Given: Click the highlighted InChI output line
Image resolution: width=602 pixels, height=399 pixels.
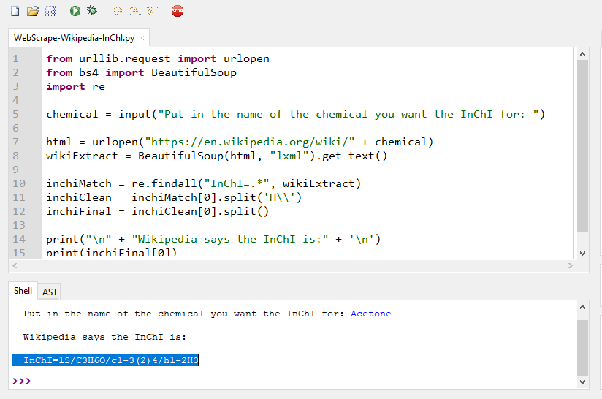Looking at the screenshot, I should coord(106,360).
